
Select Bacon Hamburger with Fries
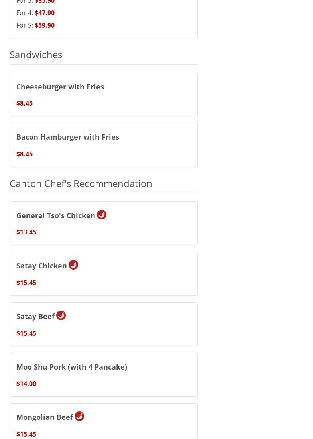[68, 137]
